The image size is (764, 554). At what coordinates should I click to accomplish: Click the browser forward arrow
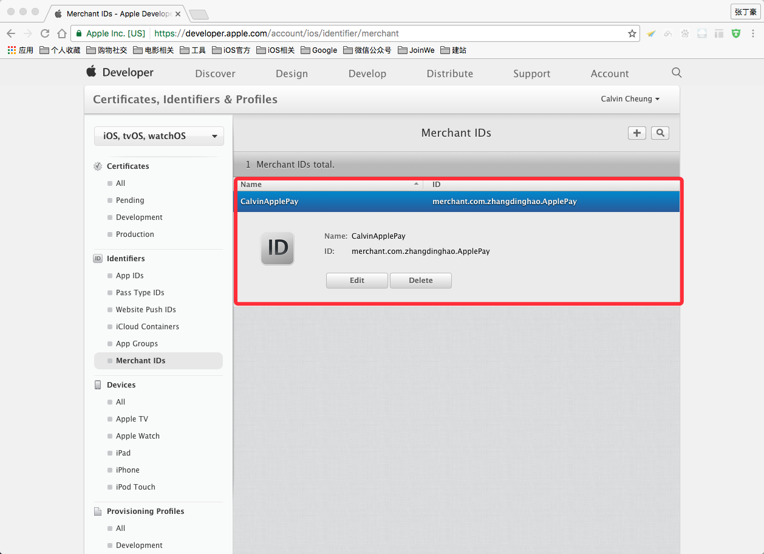28,33
